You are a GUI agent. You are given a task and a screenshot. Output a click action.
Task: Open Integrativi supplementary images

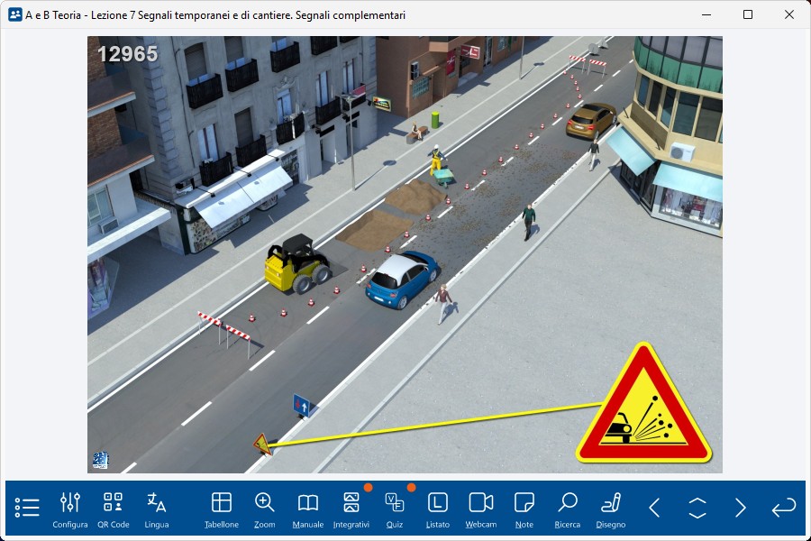click(x=351, y=509)
